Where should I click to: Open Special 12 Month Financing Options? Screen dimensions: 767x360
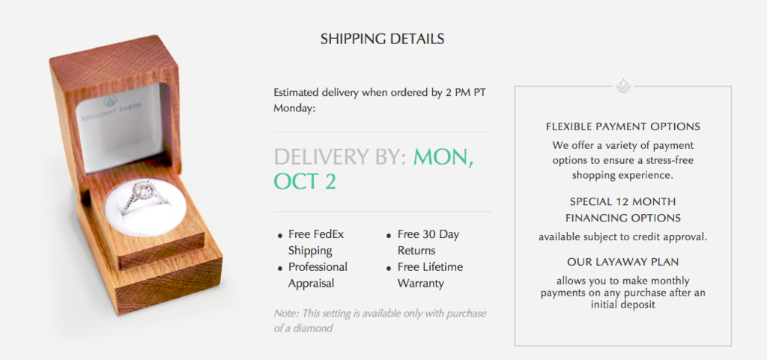[622, 210]
